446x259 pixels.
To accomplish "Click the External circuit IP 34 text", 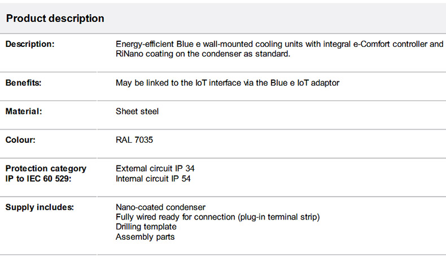I will (x=155, y=168).
